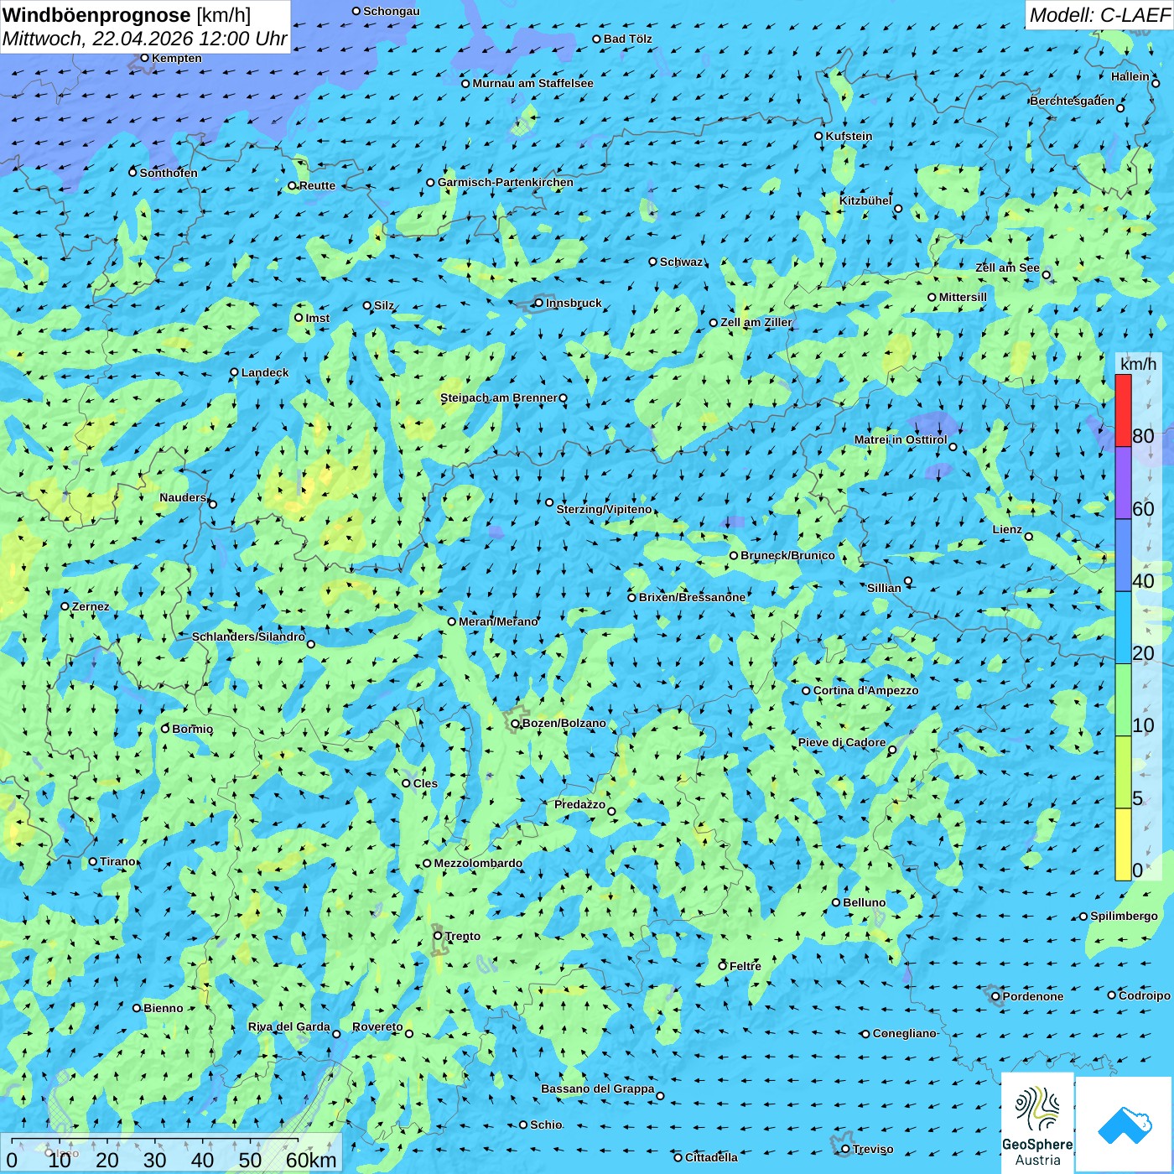The width and height of the screenshot is (1174, 1174).
Task: Click the 'Pieve di Cadore' label
Action: point(842,742)
